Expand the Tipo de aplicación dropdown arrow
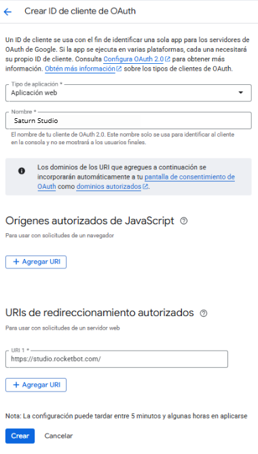The width and height of the screenshot is (258, 454). [x=240, y=92]
